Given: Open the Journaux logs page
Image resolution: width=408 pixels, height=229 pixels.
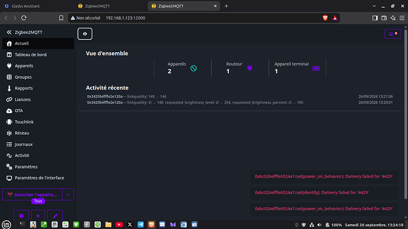Looking at the screenshot, I should tap(38, 144).
